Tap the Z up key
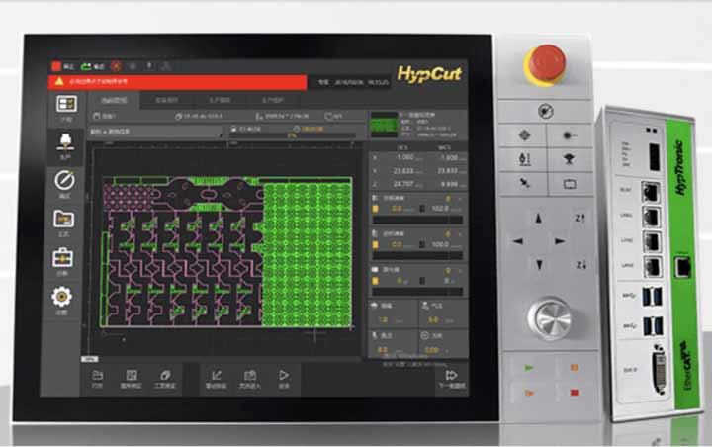The image size is (712, 447). coord(579,219)
